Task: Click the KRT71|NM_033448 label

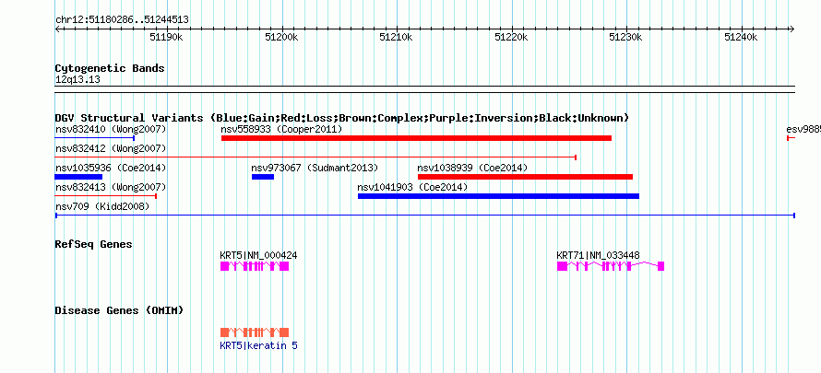Action: [x=598, y=255]
